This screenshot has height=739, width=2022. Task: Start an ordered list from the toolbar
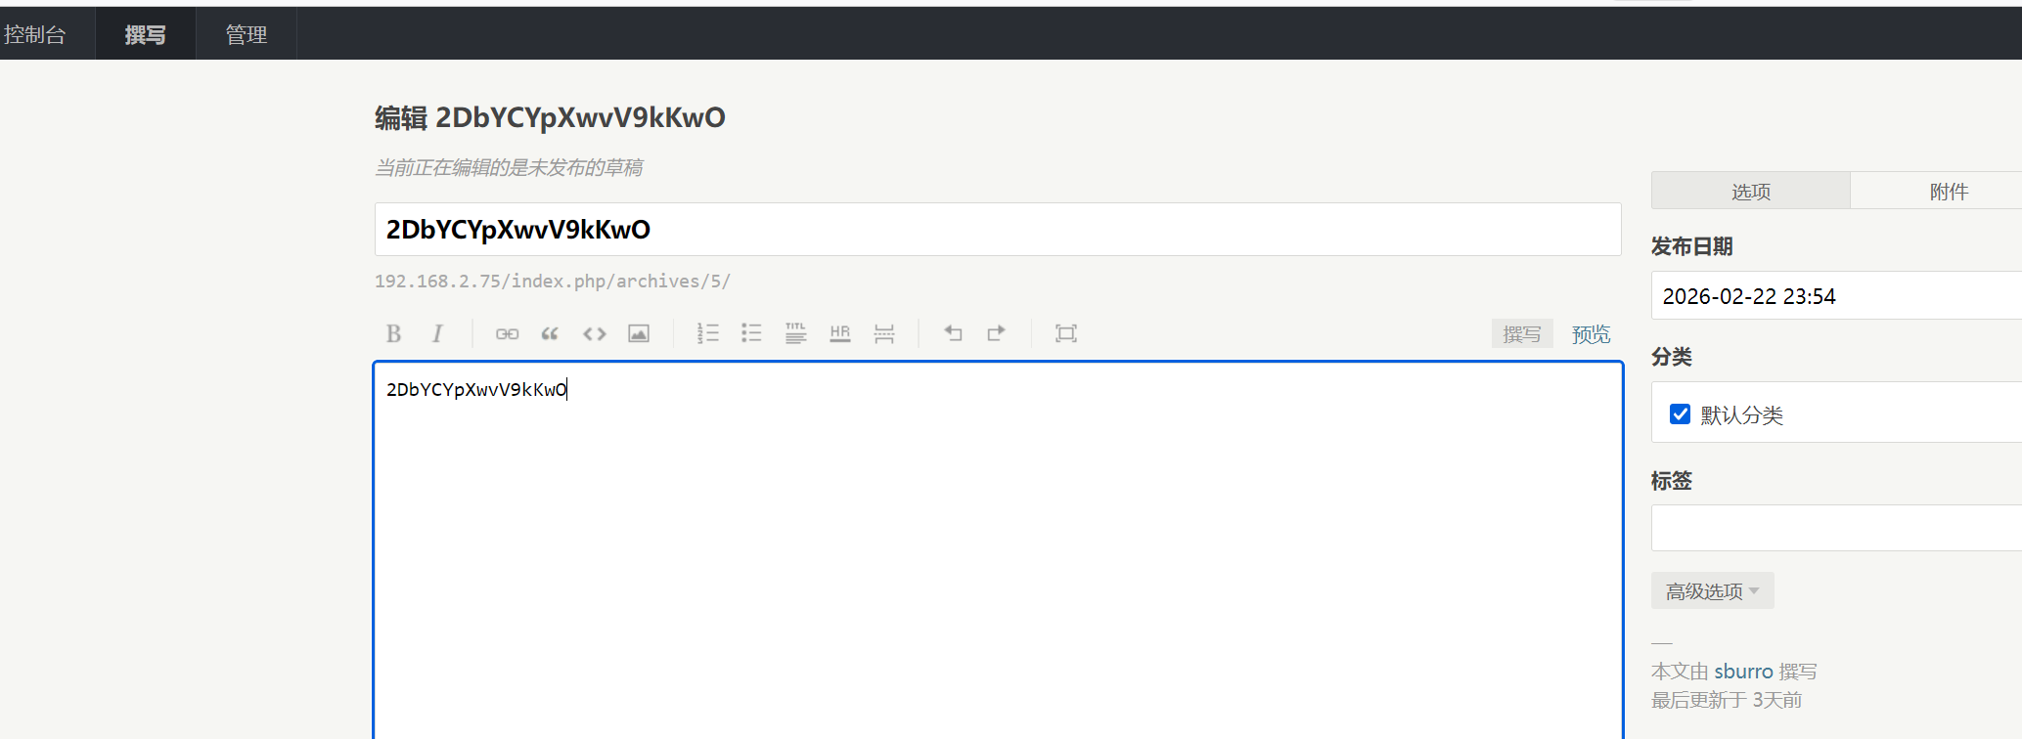point(707,334)
